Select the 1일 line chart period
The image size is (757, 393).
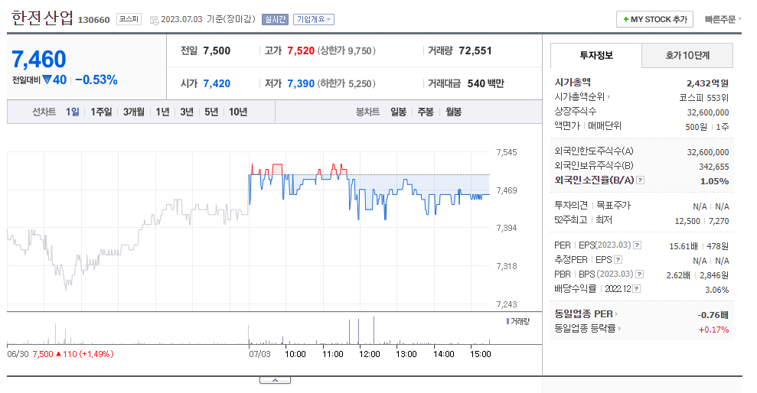[x=73, y=112]
